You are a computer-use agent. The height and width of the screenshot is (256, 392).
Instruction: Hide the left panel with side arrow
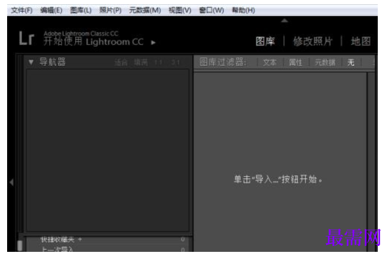[11, 182]
